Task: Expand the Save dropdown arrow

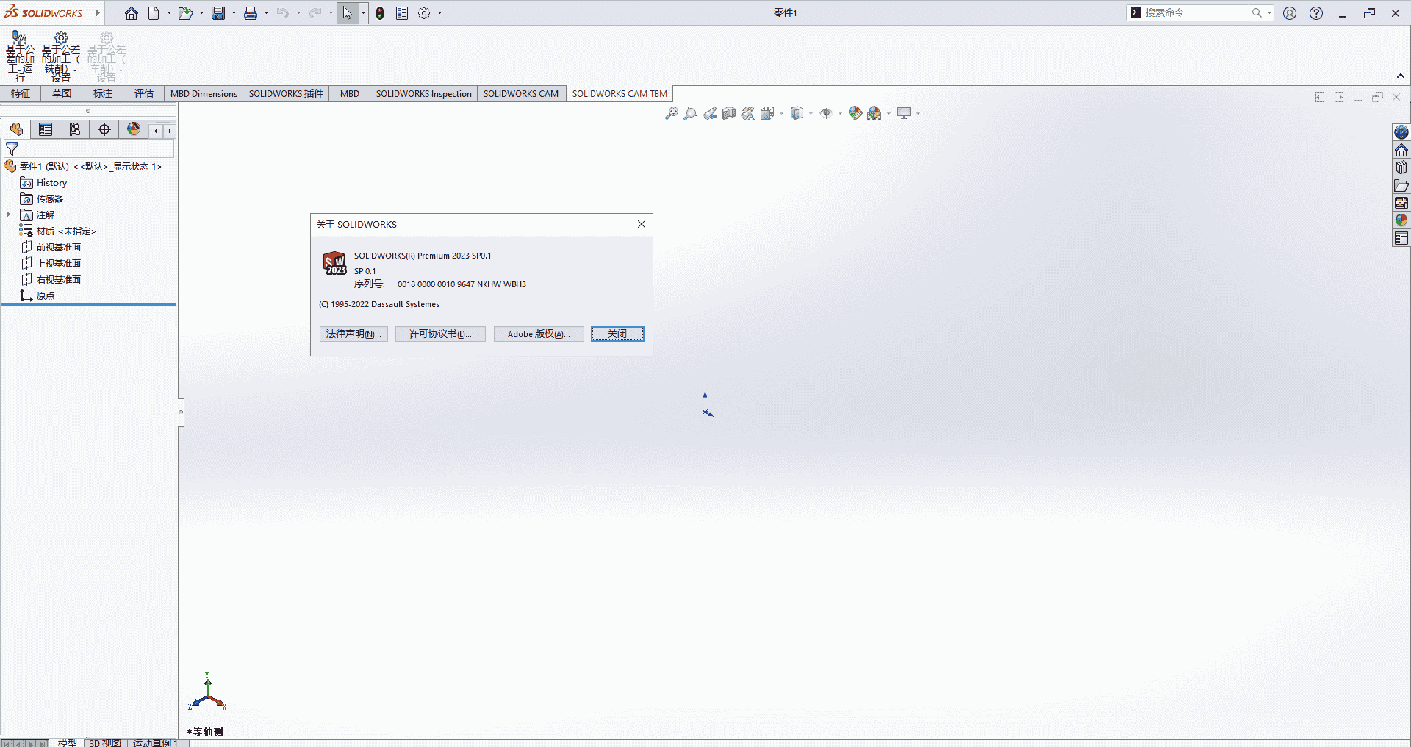Action: (234, 13)
